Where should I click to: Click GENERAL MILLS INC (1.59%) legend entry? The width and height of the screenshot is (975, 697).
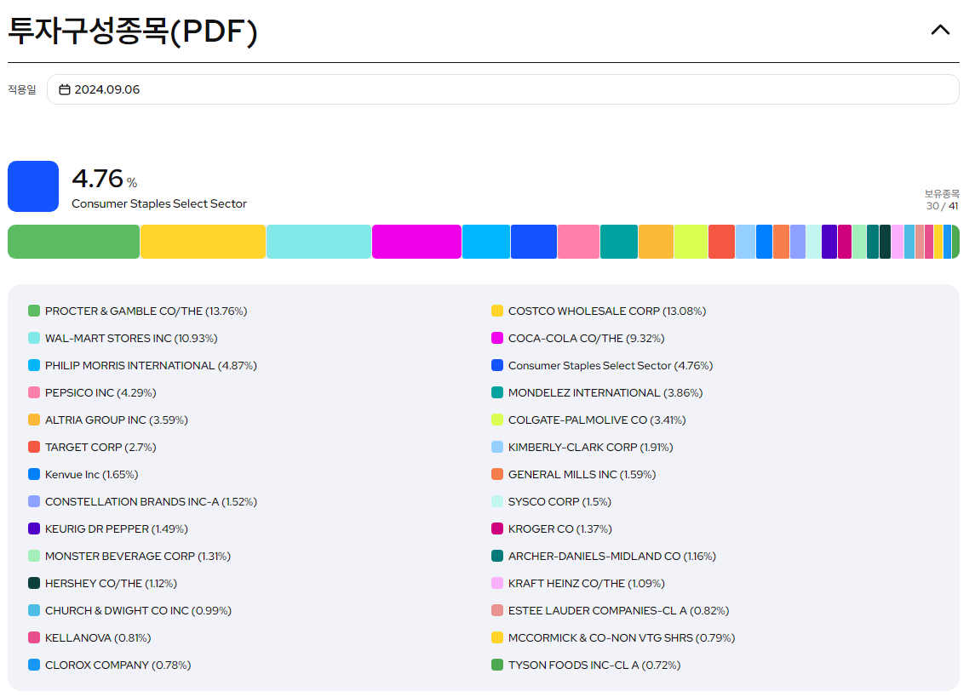coord(573,475)
